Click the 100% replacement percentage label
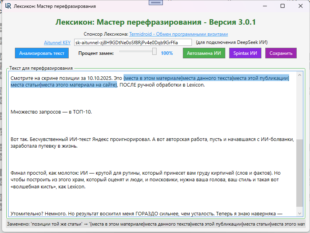 (167, 53)
